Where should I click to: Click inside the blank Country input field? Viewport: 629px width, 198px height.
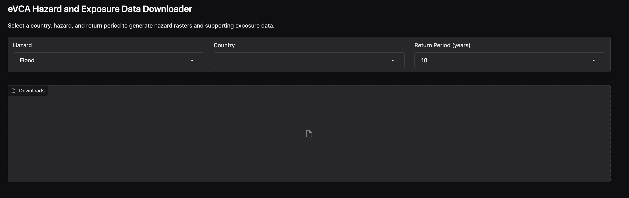[x=302, y=60]
